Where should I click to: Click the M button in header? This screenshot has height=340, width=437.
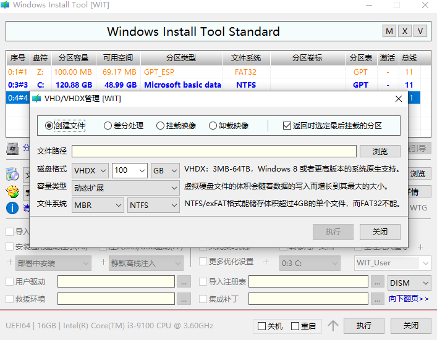pyautogui.click(x=389, y=31)
